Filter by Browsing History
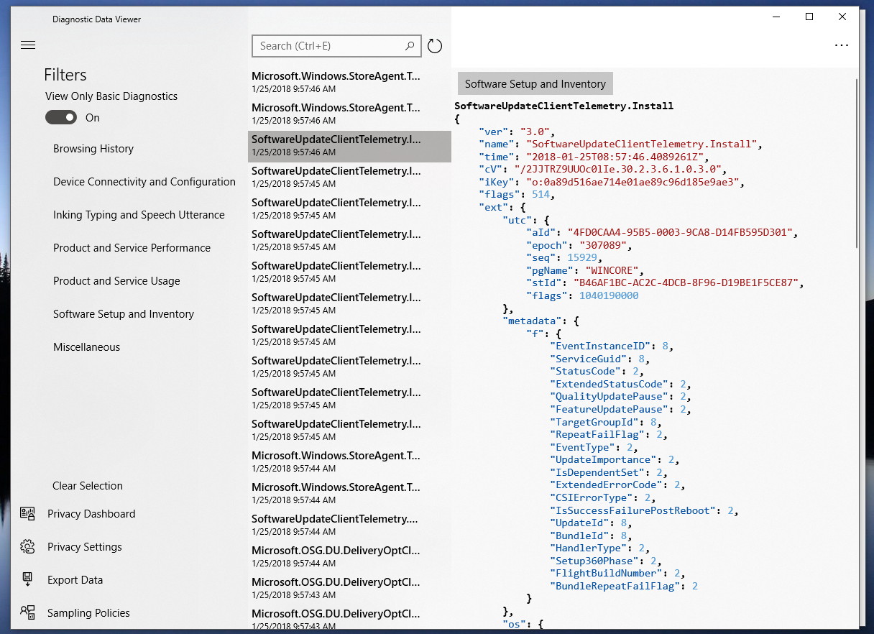 point(93,149)
